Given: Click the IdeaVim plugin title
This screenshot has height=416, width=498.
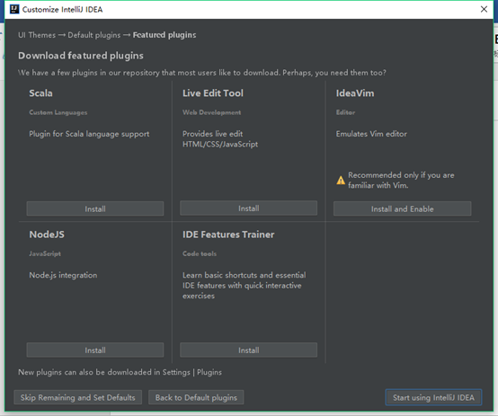Looking at the screenshot, I should tap(355, 93).
